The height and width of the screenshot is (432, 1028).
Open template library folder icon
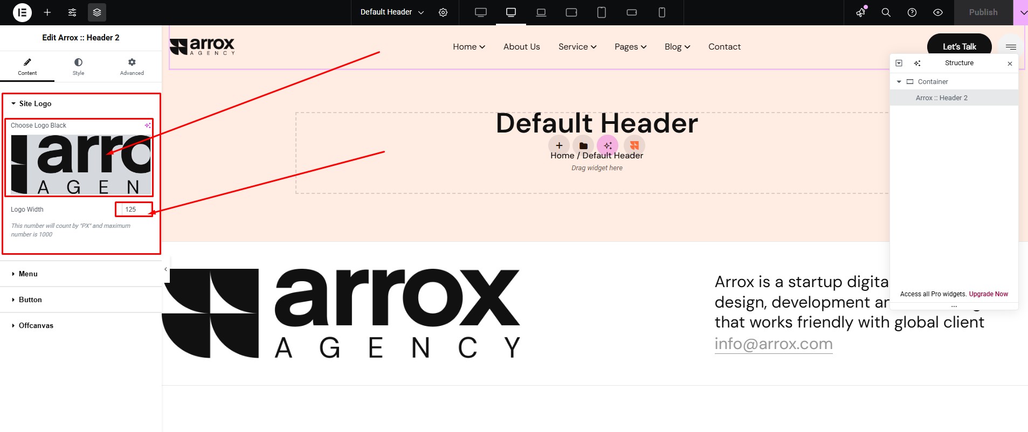click(583, 145)
